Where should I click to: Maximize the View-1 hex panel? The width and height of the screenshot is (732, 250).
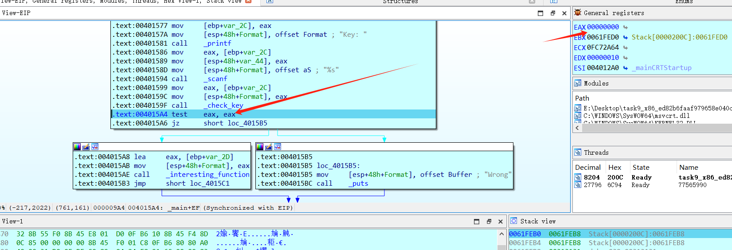click(477, 222)
